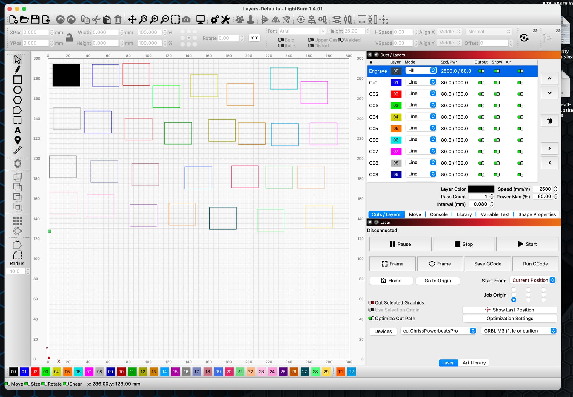Delete selection with toolbar trash icon
This screenshot has width=573, height=397.
tap(118, 20)
